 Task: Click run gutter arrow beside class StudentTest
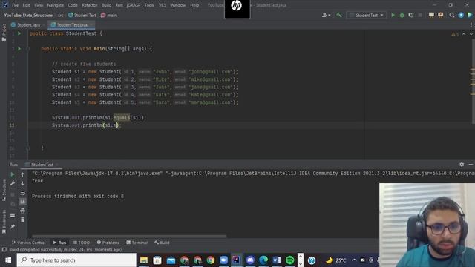click(19, 33)
